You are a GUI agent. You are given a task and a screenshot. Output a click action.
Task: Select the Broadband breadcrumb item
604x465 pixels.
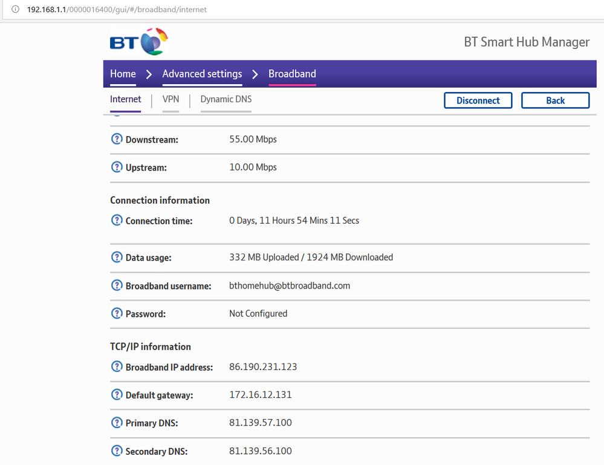[292, 74]
